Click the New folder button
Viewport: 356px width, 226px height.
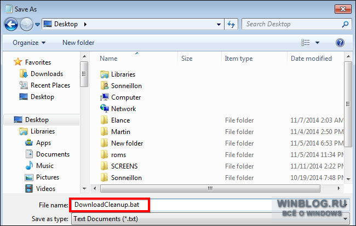[x=78, y=43]
